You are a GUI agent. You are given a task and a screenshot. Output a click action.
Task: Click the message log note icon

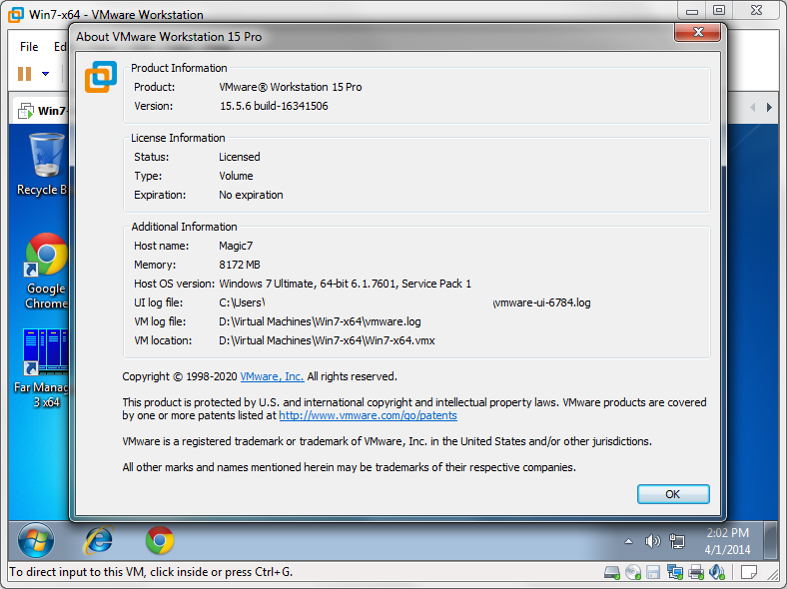(749, 572)
